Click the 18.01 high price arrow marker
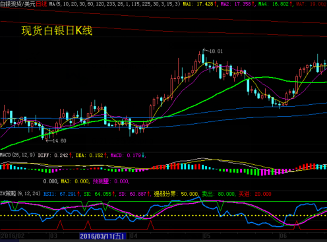This screenshot has width=327, height=242. (x=213, y=51)
